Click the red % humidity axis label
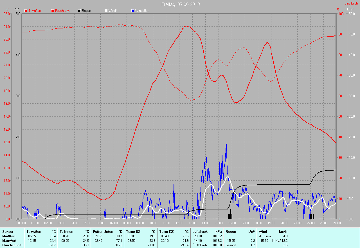 (338, 9)
